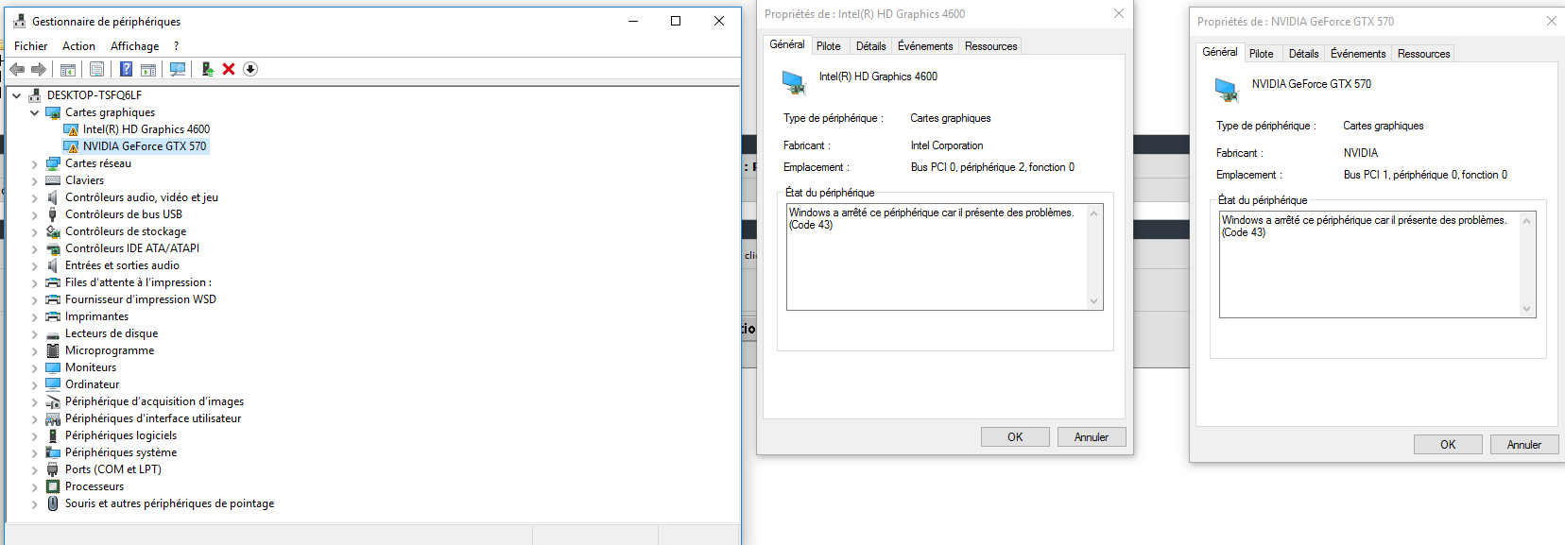Click the Lecteurs de disque icon

[53, 333]
